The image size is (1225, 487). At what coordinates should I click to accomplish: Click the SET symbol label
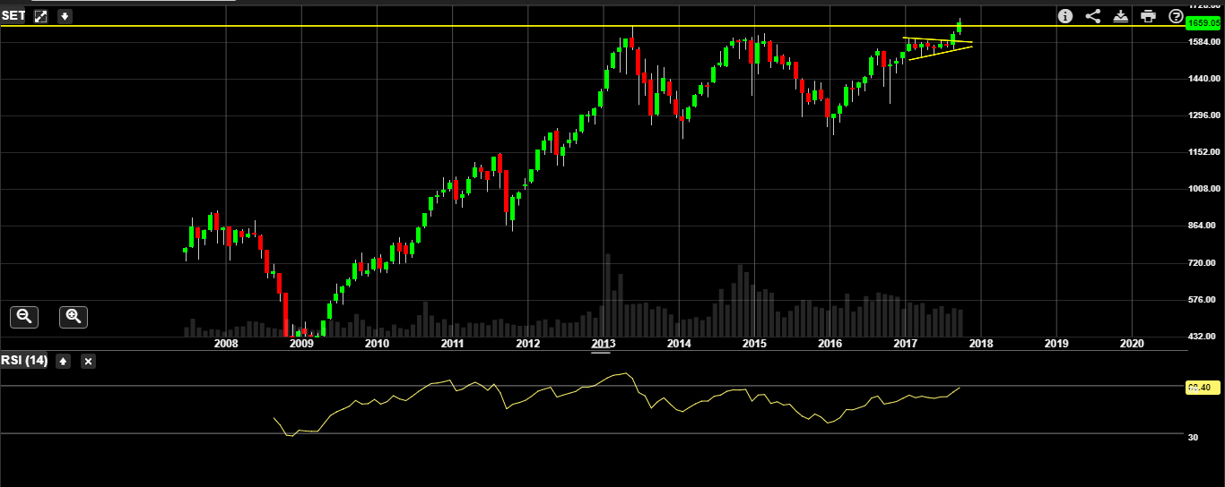point(13,16)
